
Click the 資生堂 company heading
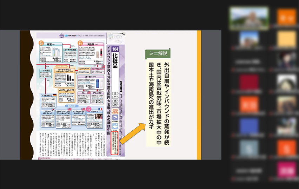point(91,44)
